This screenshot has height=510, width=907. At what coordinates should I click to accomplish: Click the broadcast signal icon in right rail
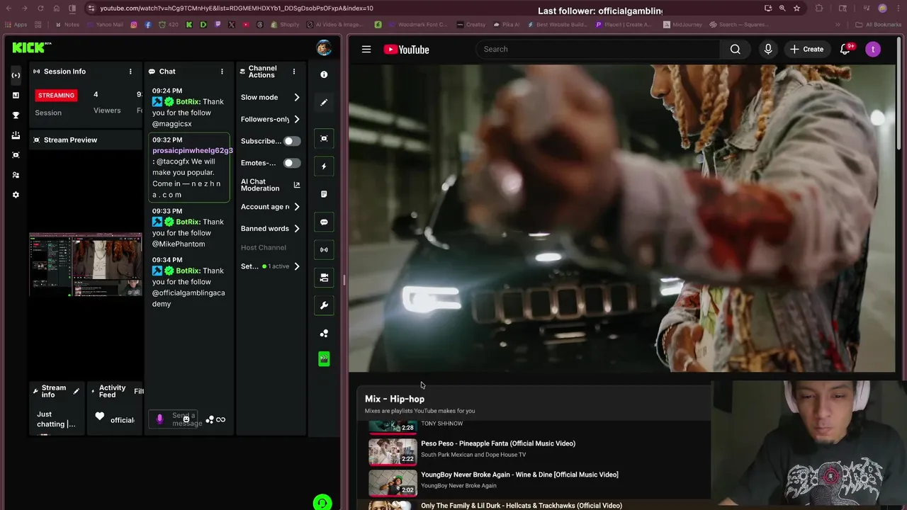coord(324,249)
